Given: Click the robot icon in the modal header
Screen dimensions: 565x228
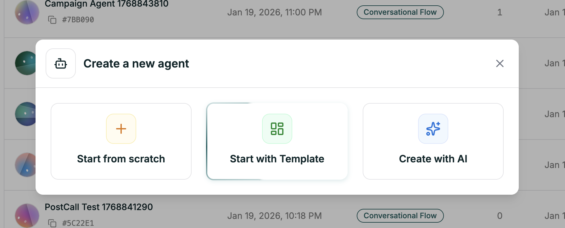Looking at the screenshot, I should pos(60,63).
